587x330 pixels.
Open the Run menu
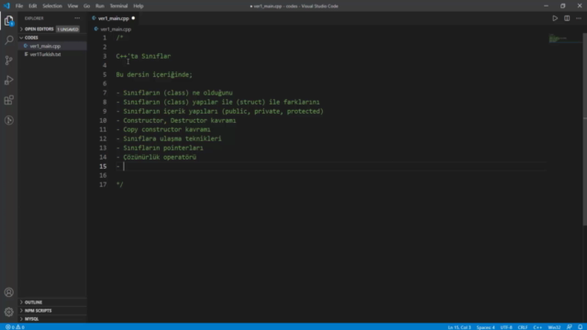[x=100, y=6]
